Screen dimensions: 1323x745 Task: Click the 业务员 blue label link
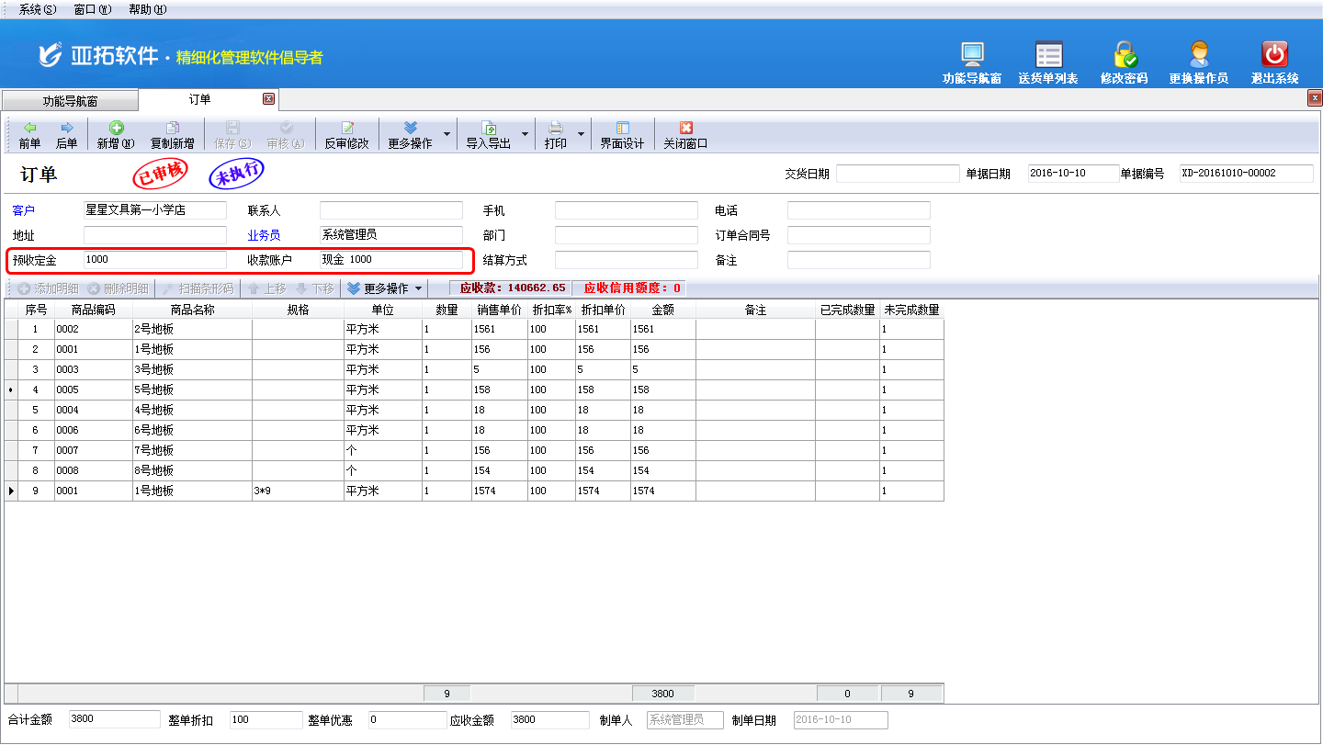tap(264, 235)
